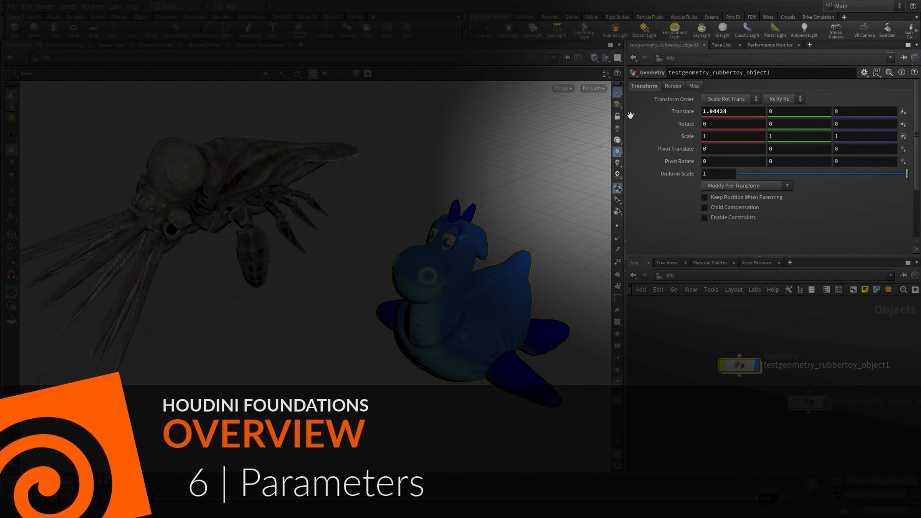Switch to the Render parameter tab
The width and height of the screenshot is (921, 518).
click(673, 86)
